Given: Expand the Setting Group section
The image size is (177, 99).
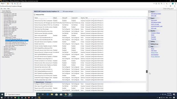Looking at the screenshot, I should pos(149,44).
